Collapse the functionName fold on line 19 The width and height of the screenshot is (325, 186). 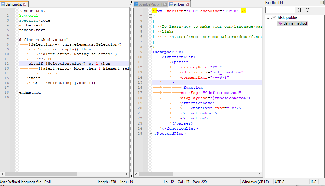[150, 103]
